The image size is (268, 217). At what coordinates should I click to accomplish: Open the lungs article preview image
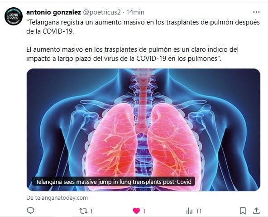tap(144, 130)
